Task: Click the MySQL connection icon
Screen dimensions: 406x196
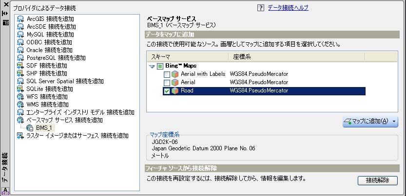Action: 20,35
